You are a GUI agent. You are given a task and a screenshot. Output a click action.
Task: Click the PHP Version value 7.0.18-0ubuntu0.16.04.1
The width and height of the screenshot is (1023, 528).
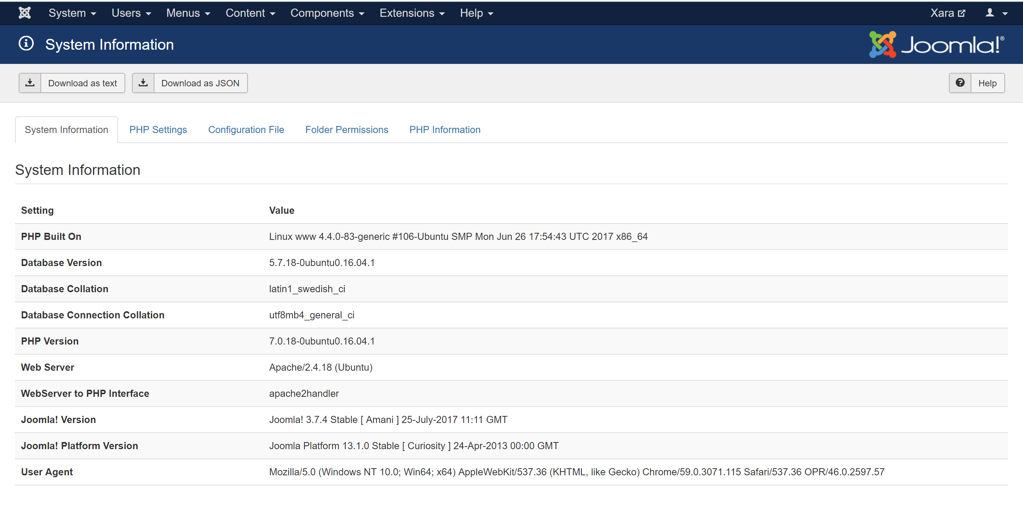(322, 342)
